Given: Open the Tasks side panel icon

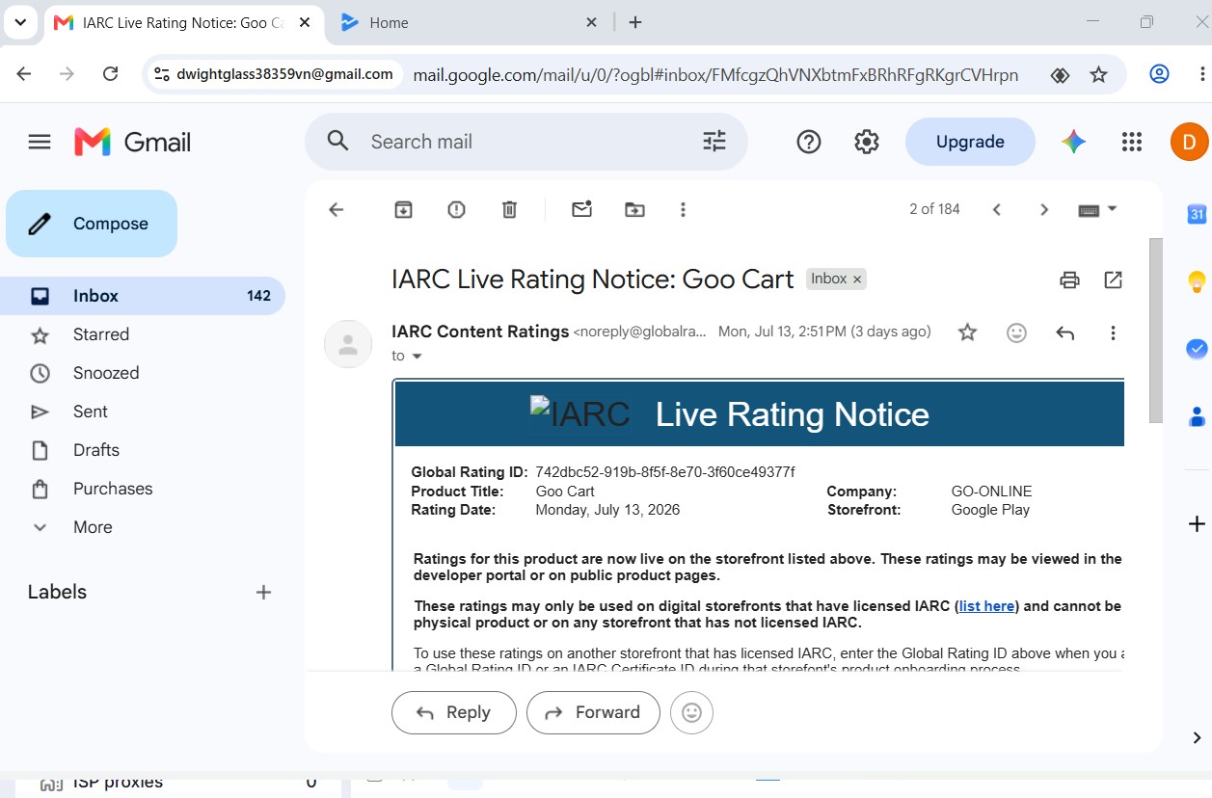Looking at the screenshot, I should pyautogui.click(x=1197, y=349).
